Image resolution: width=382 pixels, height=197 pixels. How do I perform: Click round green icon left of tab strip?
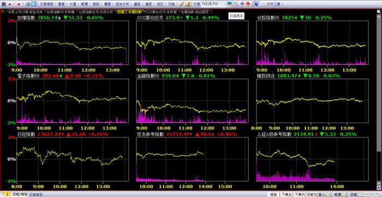[x=3, y=11]
